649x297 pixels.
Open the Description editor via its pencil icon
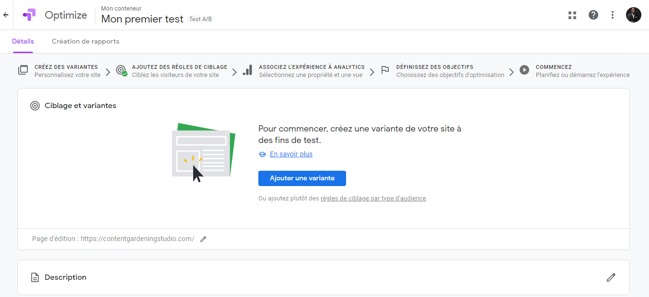(x=611, y=277)
